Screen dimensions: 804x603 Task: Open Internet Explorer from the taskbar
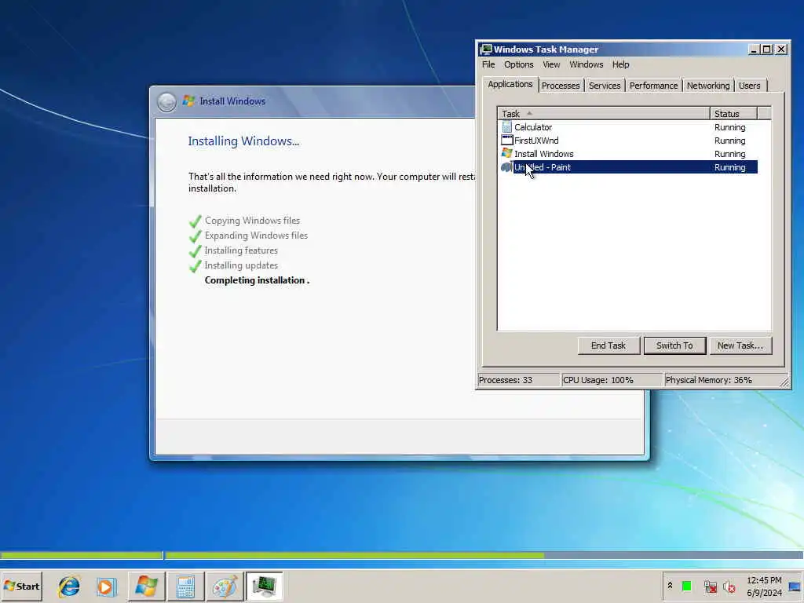(x=69, y=586)
